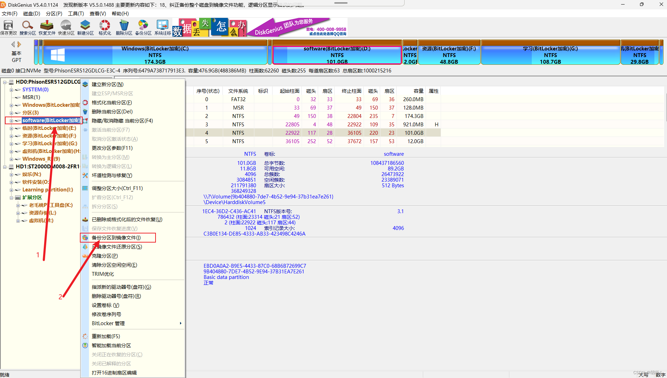Click icon beside 备份分区到镜像文件
The image size is (667, 378).
[x=85, y=238]
